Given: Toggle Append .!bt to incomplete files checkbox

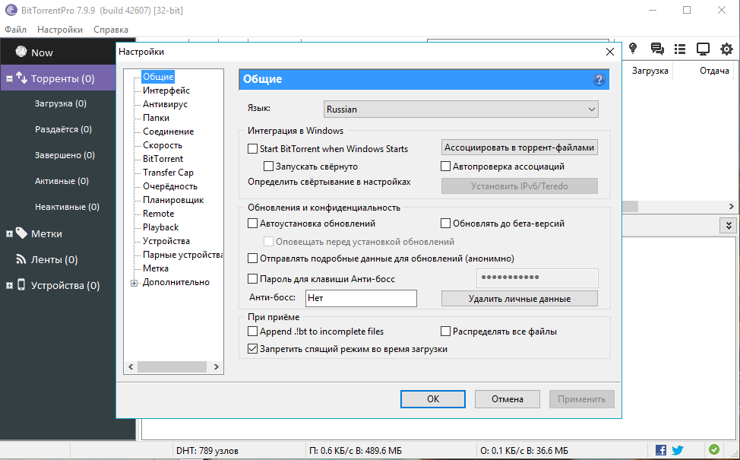Looking at the screenshot, I should 253,332.
